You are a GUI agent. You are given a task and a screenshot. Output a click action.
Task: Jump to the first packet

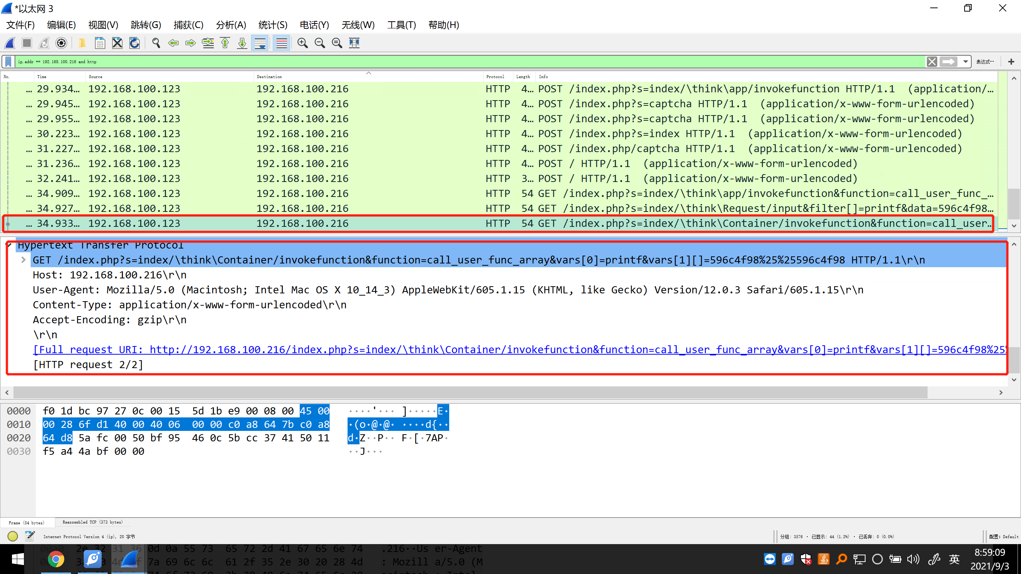click(x=225, y=43)
